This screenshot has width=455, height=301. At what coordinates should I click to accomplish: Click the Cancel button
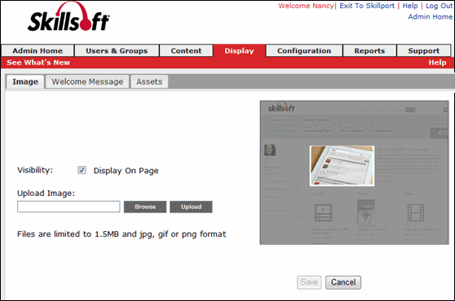pyautogui.click(x=343, y=282)
